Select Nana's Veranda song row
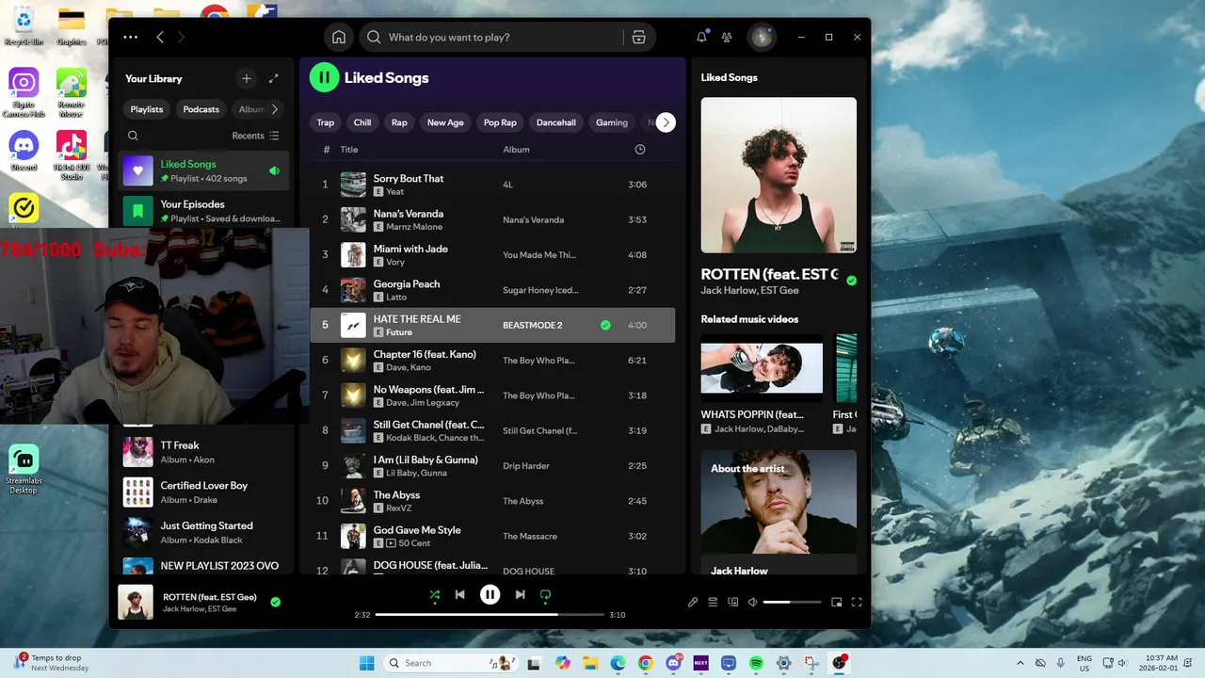This screenshot has width=1205, height=678. (492, 219)
